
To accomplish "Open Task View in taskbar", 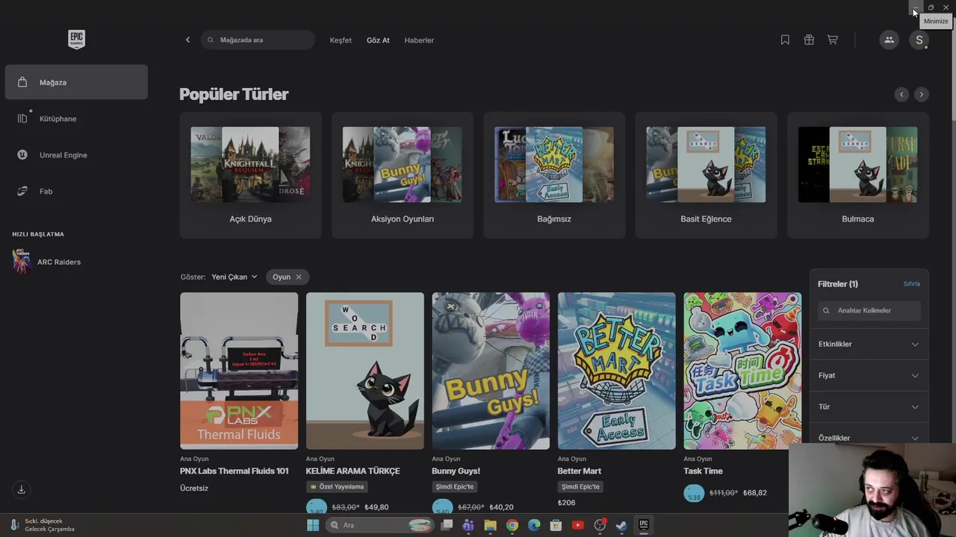I will tap(447, 525).
